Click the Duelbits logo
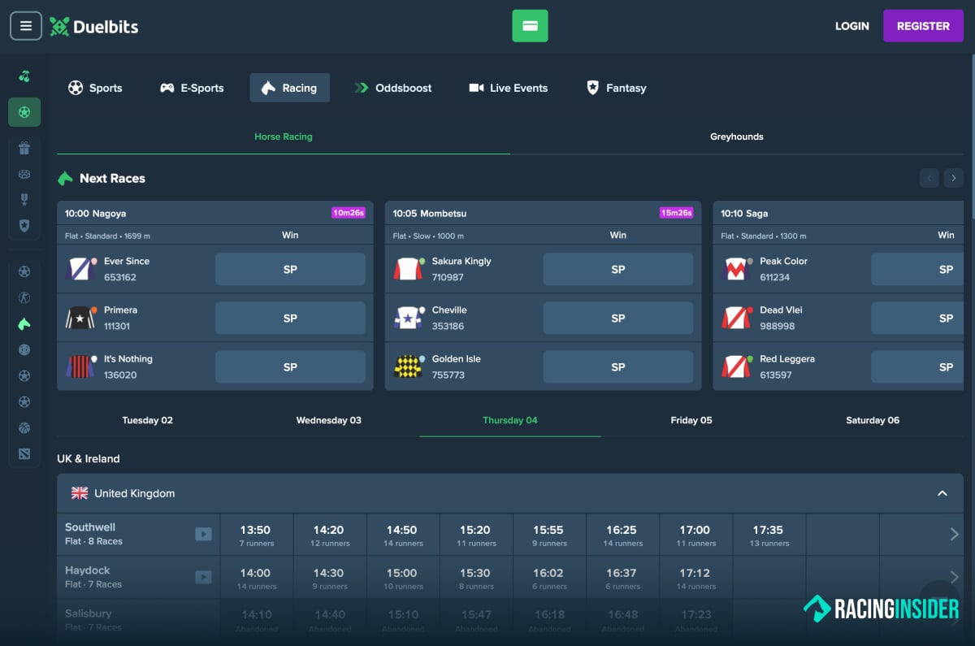The width and height of the screenshot is (975, 646). (x=93, y=26)
